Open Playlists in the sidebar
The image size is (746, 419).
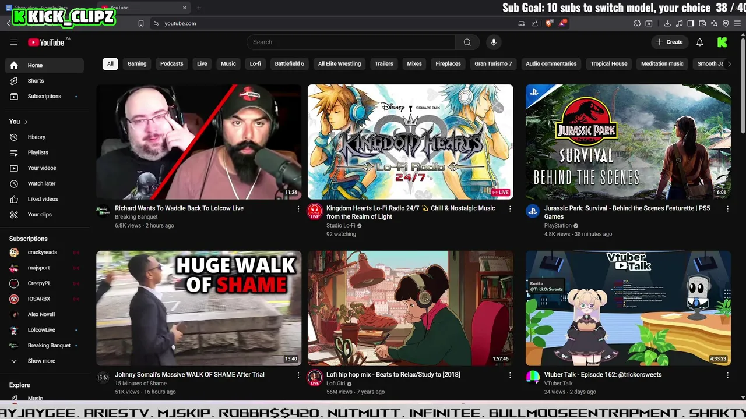pos(44,152)
